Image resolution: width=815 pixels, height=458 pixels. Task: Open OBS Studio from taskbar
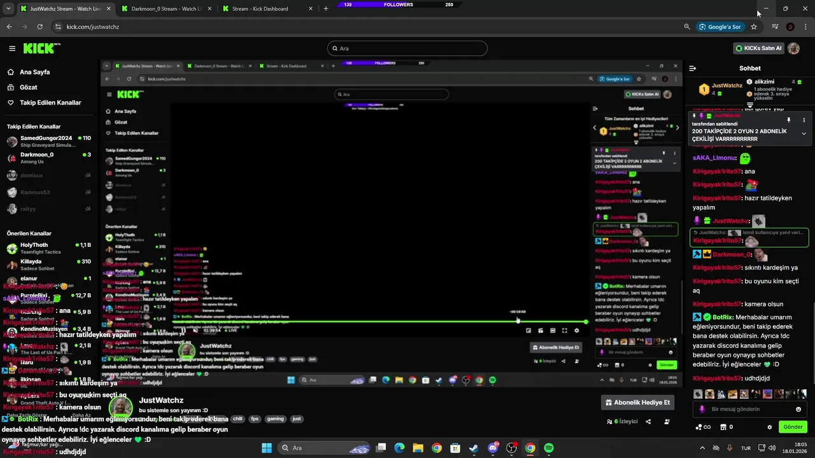[511, 448]
